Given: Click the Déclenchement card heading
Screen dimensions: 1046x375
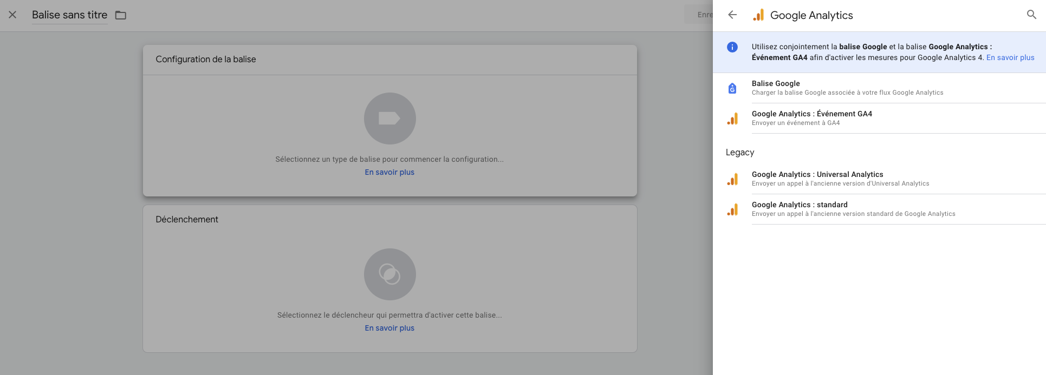Looking at the screenshot, I should pos(187,219).
